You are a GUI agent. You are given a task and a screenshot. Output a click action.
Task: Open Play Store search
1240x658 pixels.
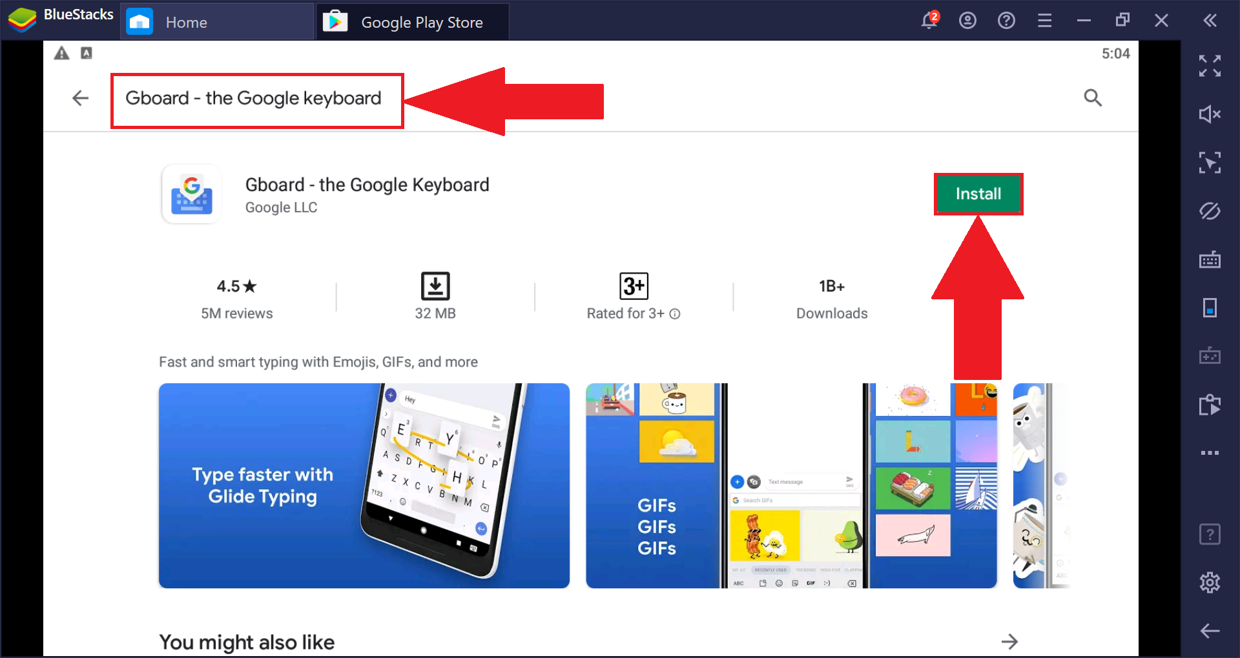point(1093,98)
